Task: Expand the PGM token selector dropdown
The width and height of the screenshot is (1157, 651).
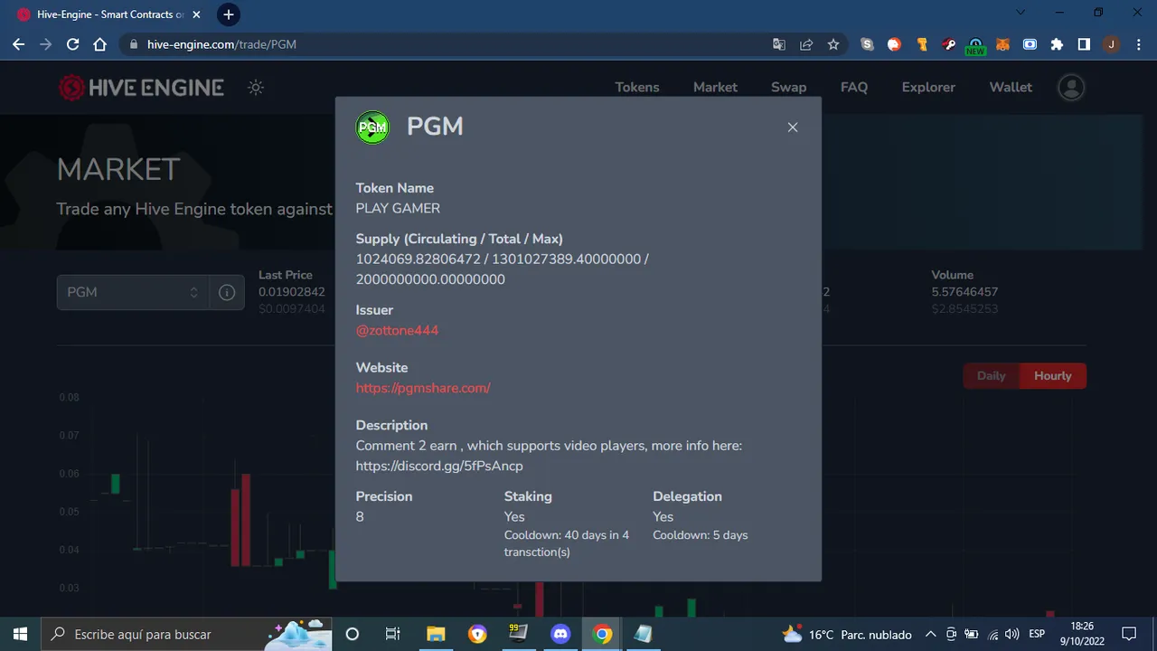Action: pyautogui.click(x=133, y=292)
